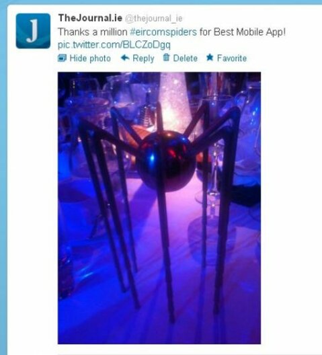Image resolution: width=322 pixels, height=355 pixels.
Task: Favorite the tweet via text label
Action: [232, 58]
